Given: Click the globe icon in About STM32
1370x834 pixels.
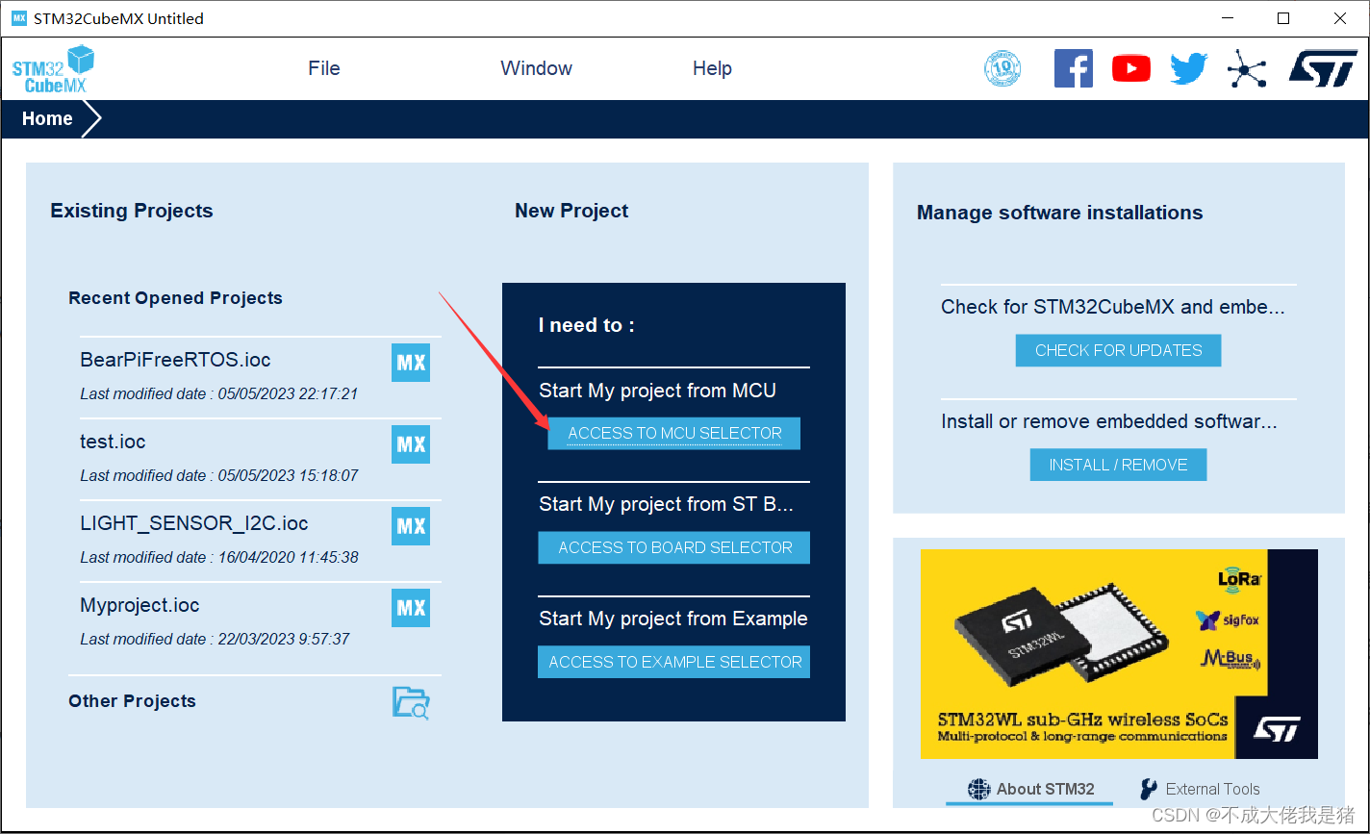Looking at the screenshot, I should [978, 789].
